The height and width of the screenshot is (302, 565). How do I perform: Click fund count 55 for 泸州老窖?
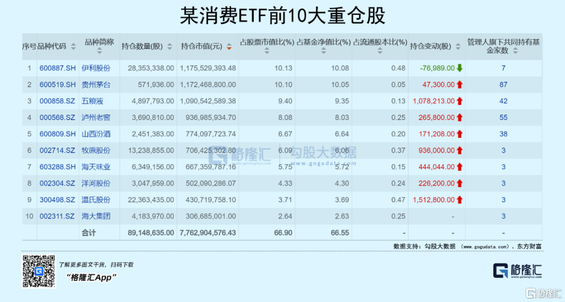(503, 118)
